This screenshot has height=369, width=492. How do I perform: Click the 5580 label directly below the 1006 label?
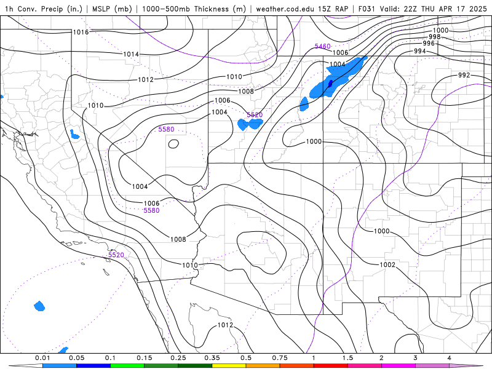point(151,210)
